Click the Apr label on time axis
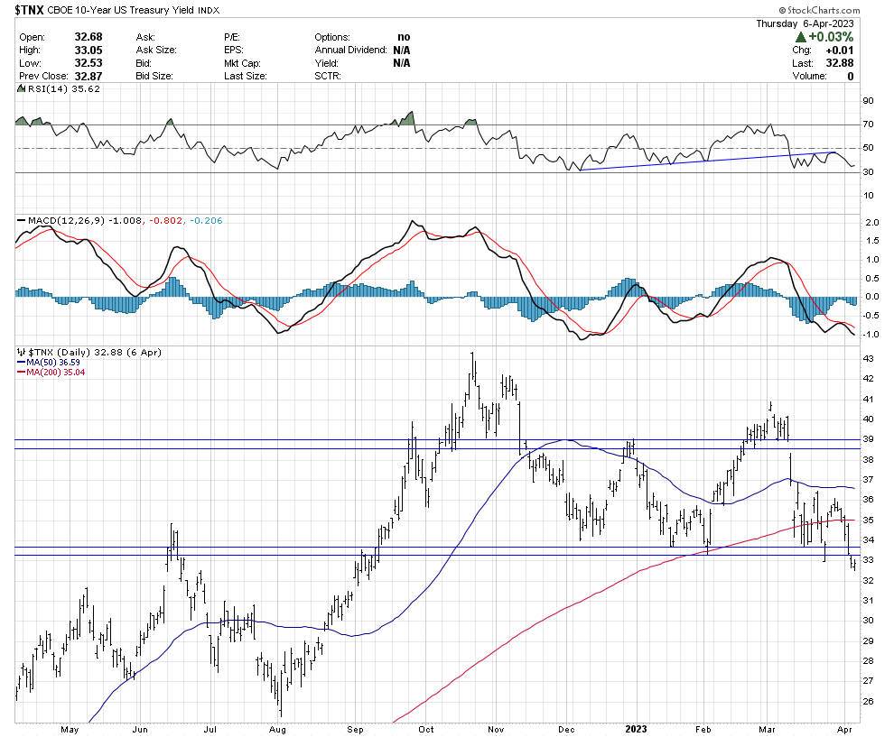The width and height of the screenshot is (894, 737). coord(845,730)
